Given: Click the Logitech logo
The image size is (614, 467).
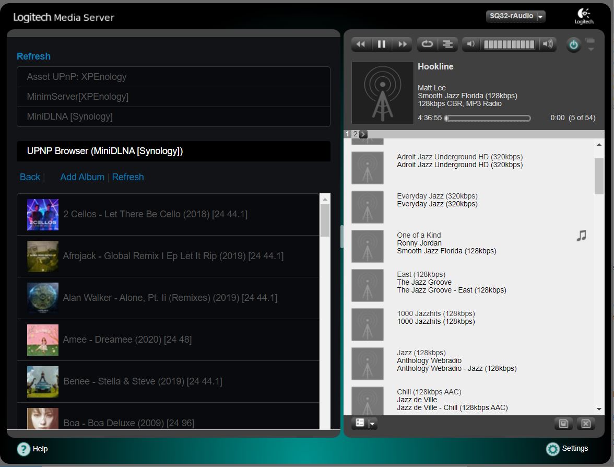Looking at the screenshot, I should (x=584, y=16).
